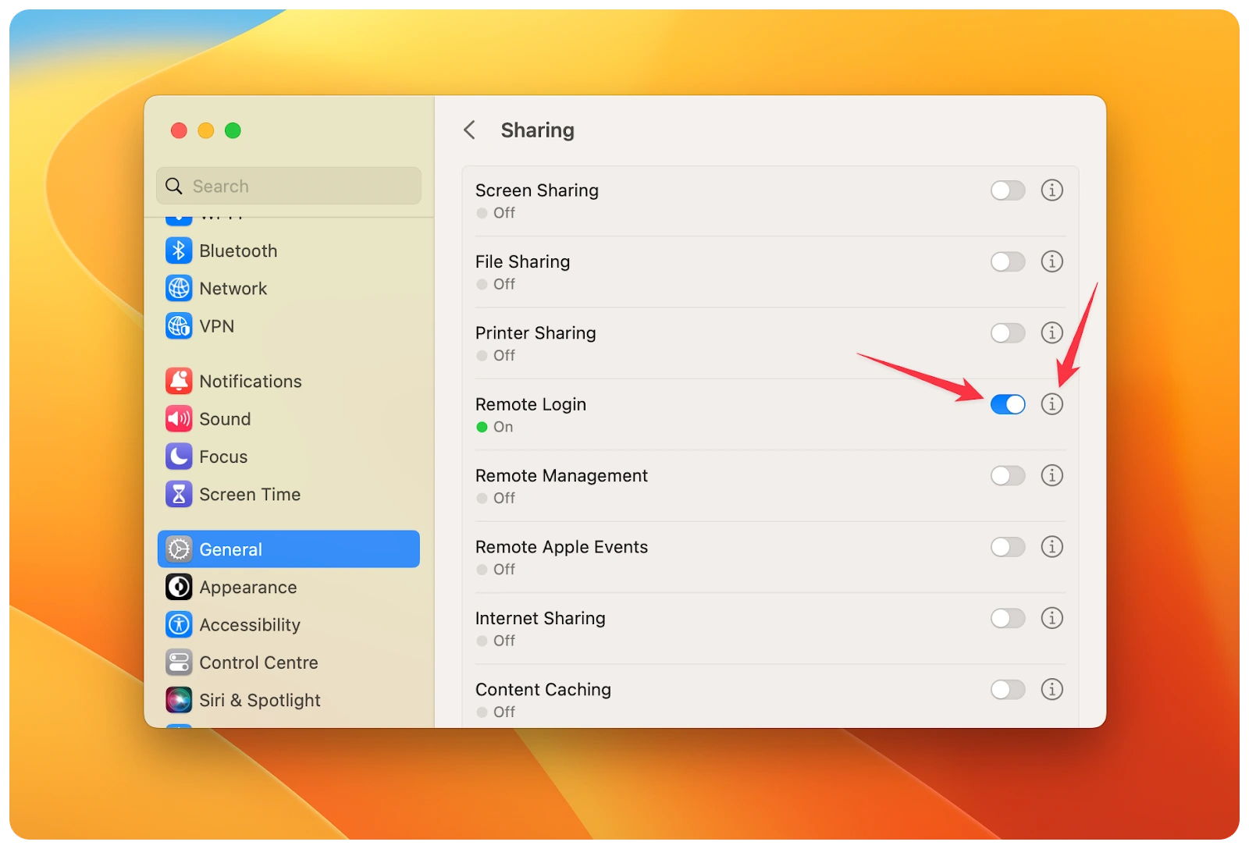This screenshot has width=1249, height=849.
Task: Click the Appearance icon
Action: (179, 587)
